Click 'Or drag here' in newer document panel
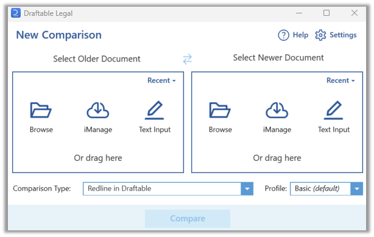 (277, 158)
